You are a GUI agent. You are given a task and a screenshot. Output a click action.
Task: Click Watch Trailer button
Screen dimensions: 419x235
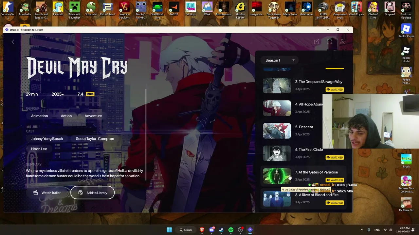(47, 193)
